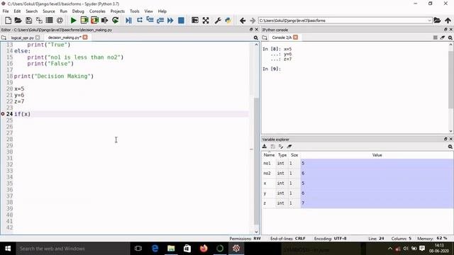Open the PYTHONPATH manager icon

228,21
